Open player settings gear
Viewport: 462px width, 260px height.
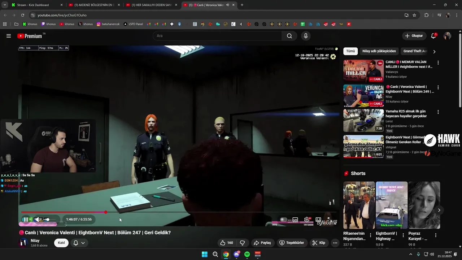click(307, 219)
